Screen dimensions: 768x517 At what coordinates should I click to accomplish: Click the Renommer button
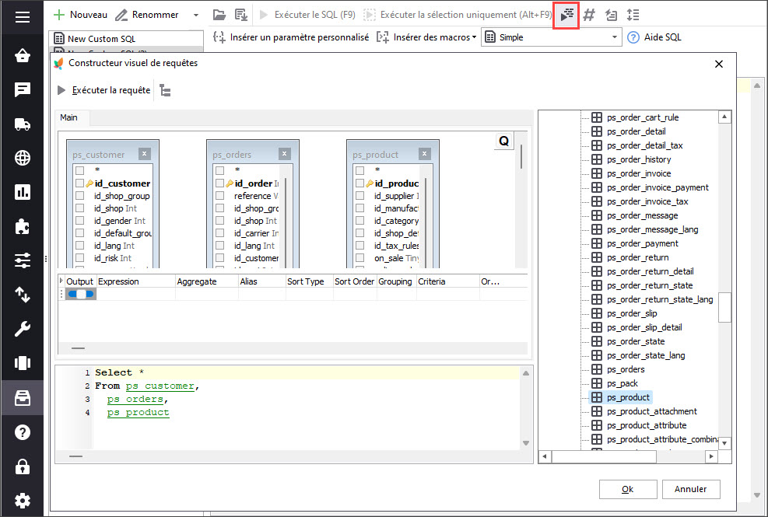[147, 15]
